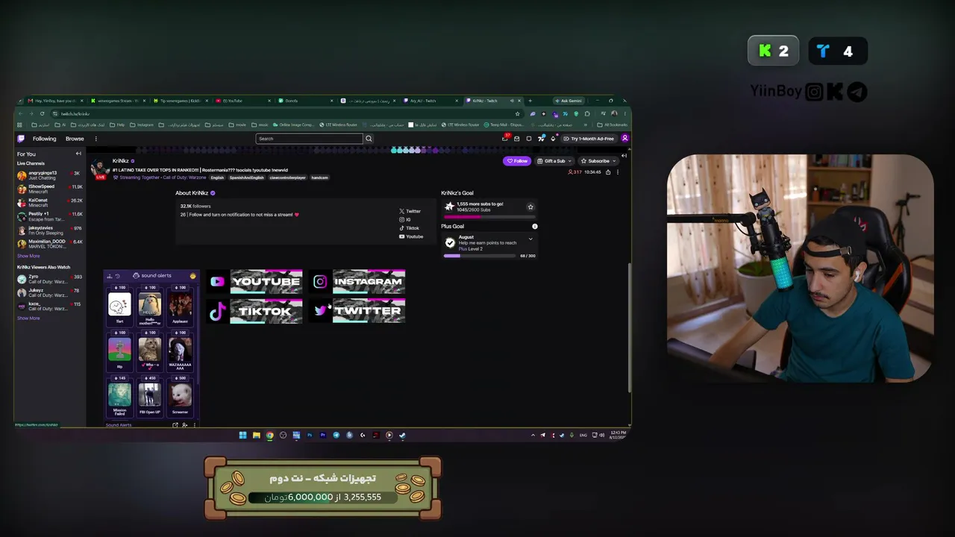Open the Whispers icon in Twitch header
This screenshot has width=955, height=537.
pyautogui.click(x=529, y=139)
